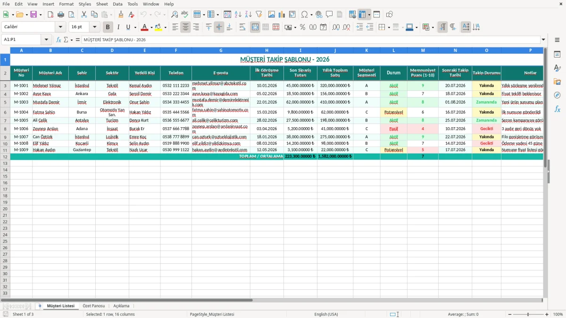Viewport: 566px width, 318px height.
Task: Switch to the Açıklama sheet tab
Action: pos(121,306)
